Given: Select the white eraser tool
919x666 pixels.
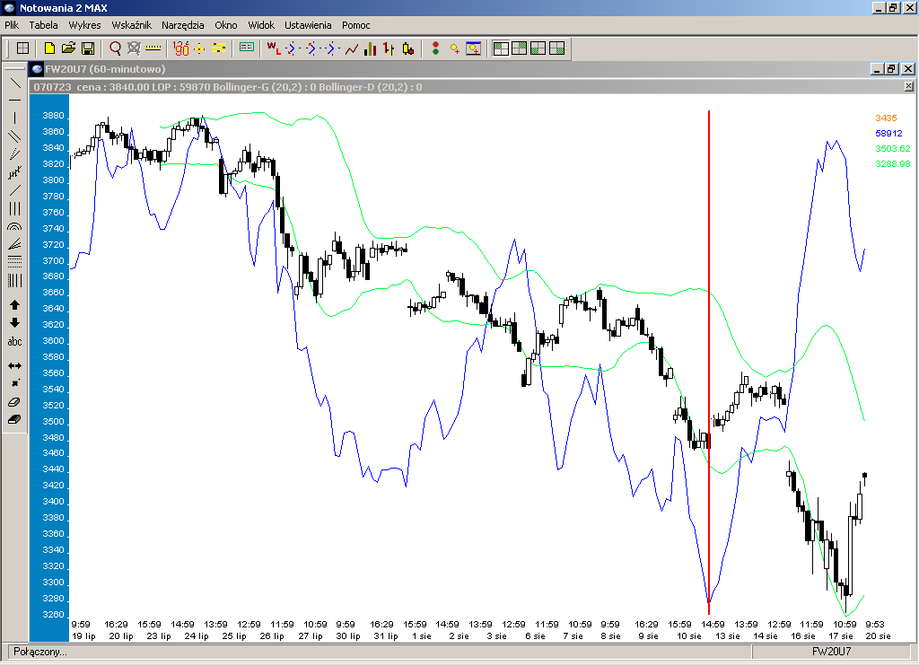Looking at the screenshot, I should click(x=14, y=402).
